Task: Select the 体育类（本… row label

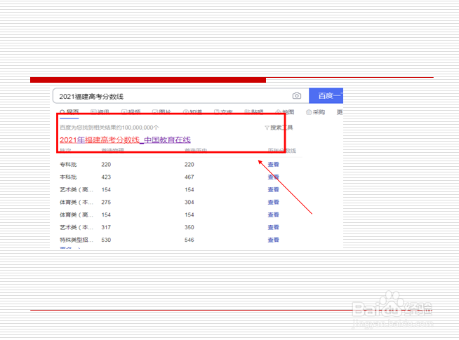Action: pos(76,202)
